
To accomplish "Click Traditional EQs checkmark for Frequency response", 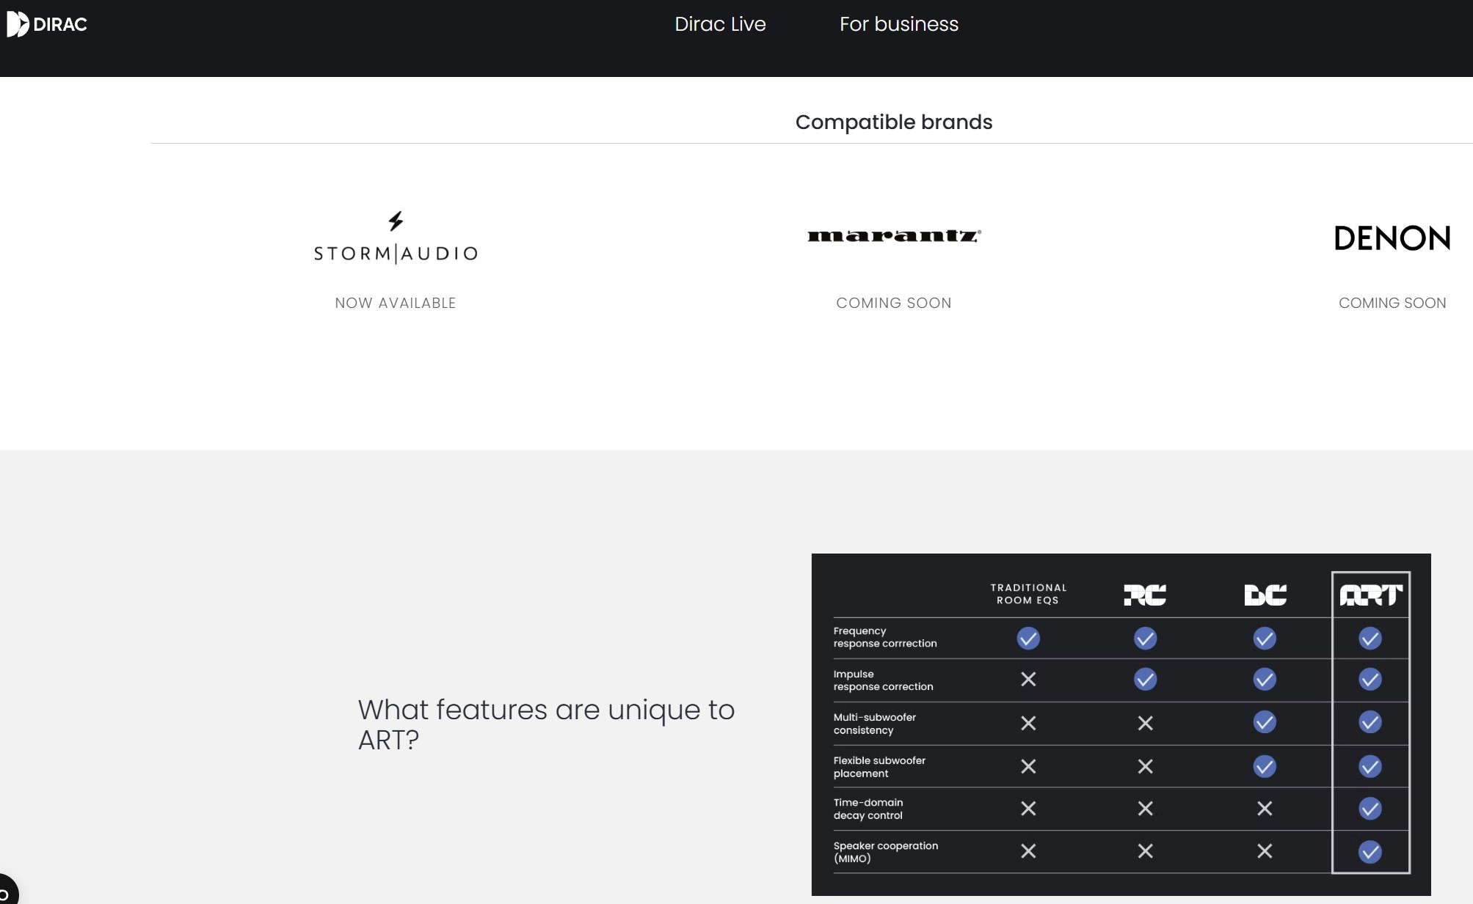I will pyautogui.click(x=1028, y=638).
